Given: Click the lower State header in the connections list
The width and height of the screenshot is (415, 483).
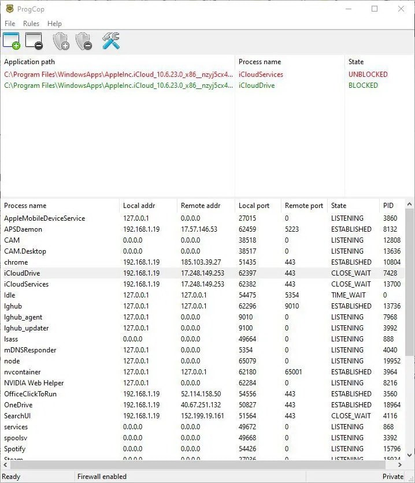Looking at the screenshot, I should pyautogui.click(x=353, y=206).
